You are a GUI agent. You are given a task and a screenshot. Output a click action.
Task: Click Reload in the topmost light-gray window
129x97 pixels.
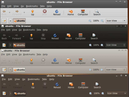pyautogui.click(x=57, y=13)
